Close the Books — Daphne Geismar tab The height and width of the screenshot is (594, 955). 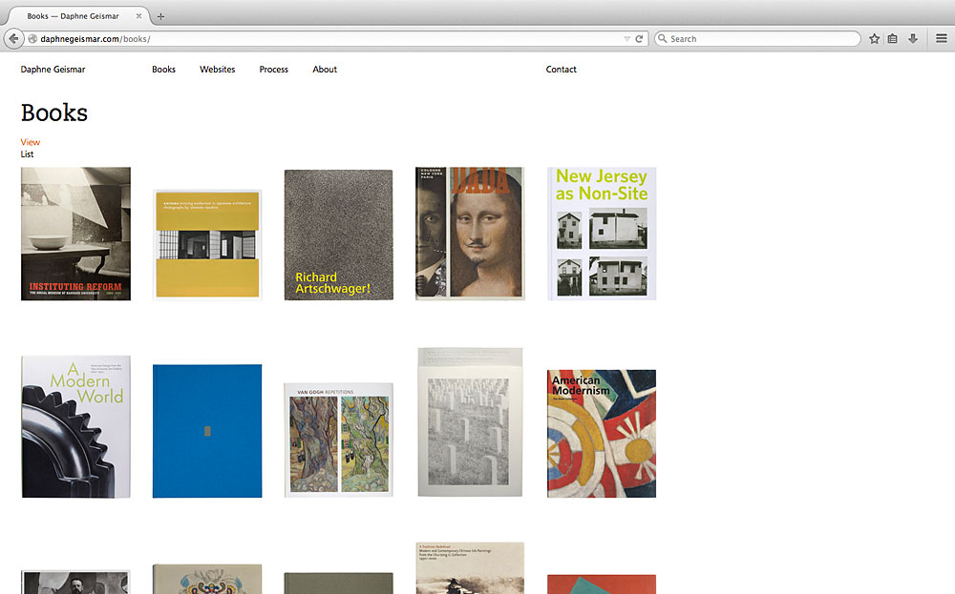pyautogui.click(x=139, y=16)
